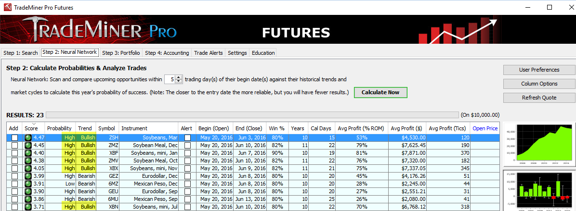This screenshot has width=576, height=211.
Task: Click green score indicator for 6MZ row
Action: coord(28,184)
